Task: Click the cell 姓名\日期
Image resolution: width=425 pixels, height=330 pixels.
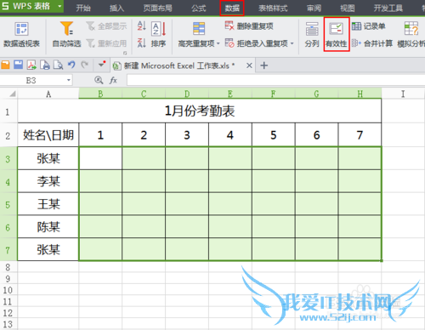Action: 48,135
